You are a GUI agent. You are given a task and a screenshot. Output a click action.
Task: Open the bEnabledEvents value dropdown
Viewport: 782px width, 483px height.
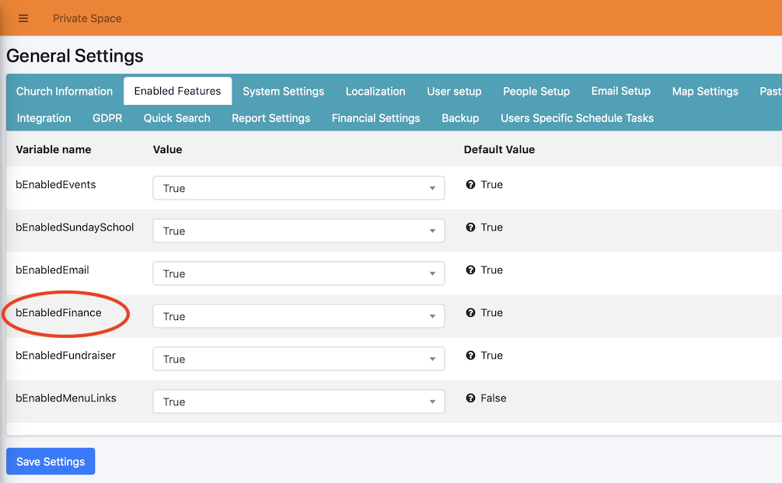tap(298, 188)
